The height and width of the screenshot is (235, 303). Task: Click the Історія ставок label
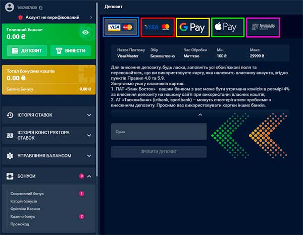click(35, 115)
